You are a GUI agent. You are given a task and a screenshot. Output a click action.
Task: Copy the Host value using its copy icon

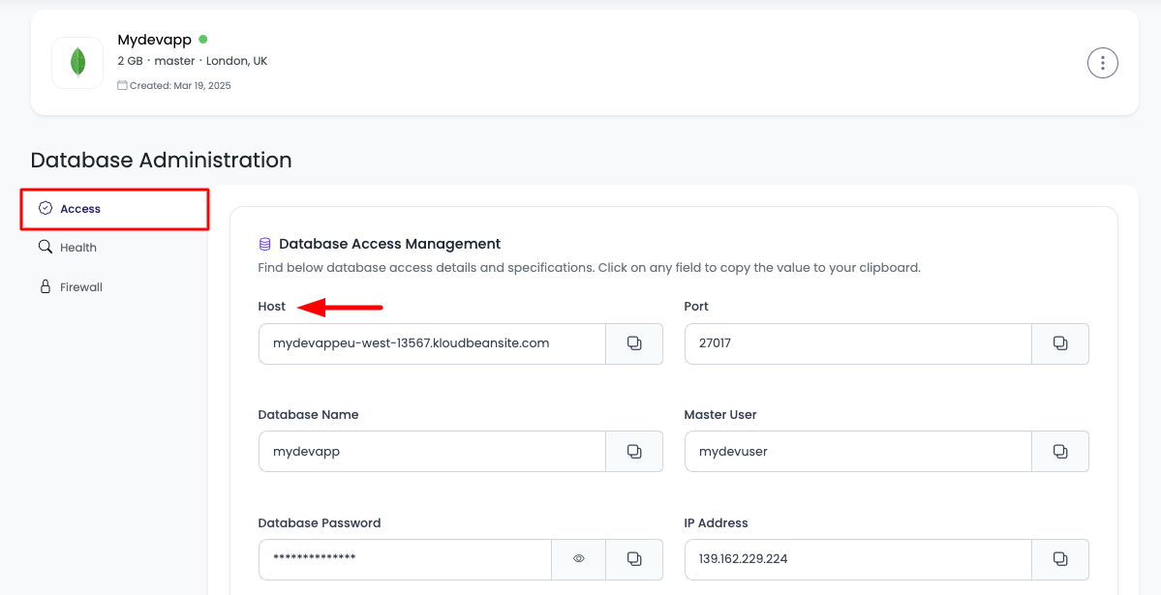(x=634, y=343)
